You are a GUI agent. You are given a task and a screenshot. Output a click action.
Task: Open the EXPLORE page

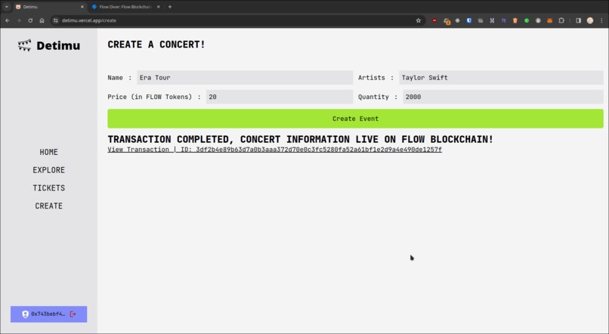pos(49,170)
